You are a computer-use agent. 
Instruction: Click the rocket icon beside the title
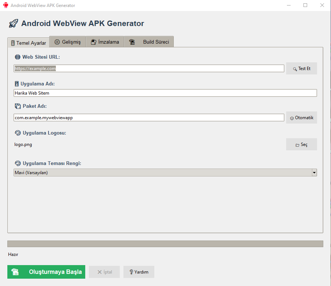(x=13, y=23)
